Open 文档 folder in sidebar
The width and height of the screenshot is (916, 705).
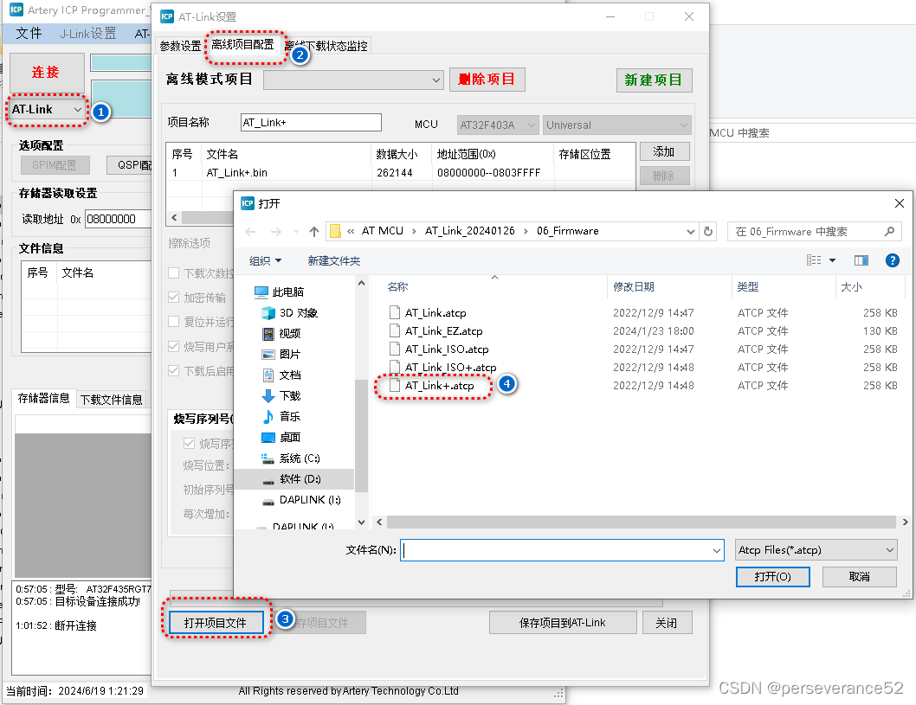281,375
